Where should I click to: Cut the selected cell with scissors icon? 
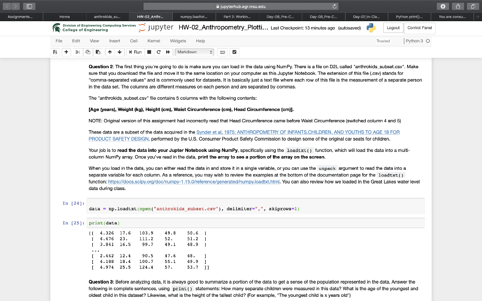click(77, 52)
